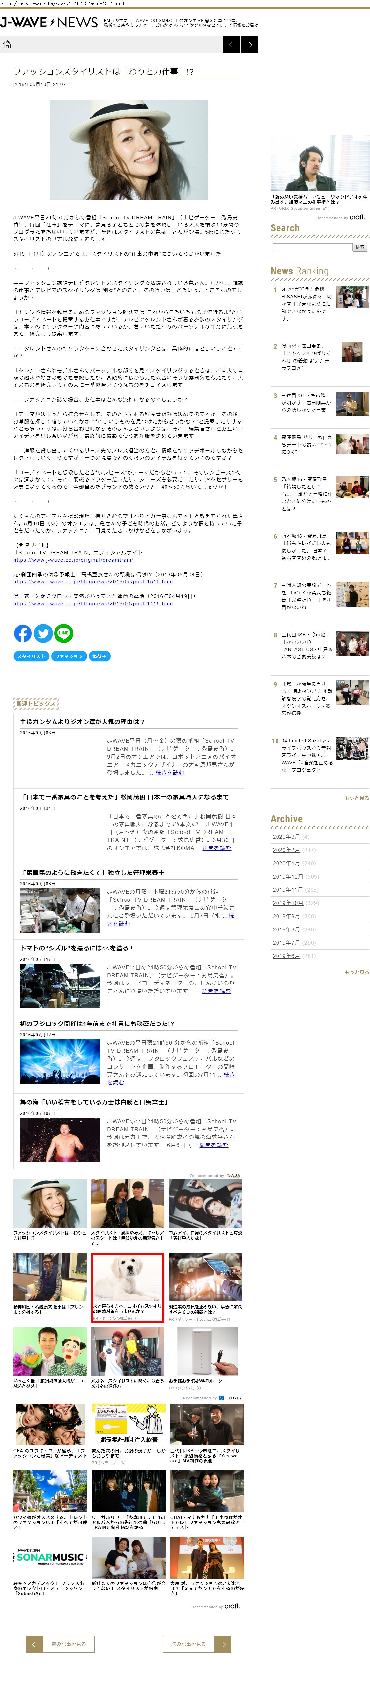This screenshot has height=1707, width=370.
Task: Open the 亀恭子 tag
Action: 98,656
